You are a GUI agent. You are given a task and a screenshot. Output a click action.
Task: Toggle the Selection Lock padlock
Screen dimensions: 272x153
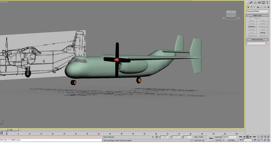click(x=153, y=137)
